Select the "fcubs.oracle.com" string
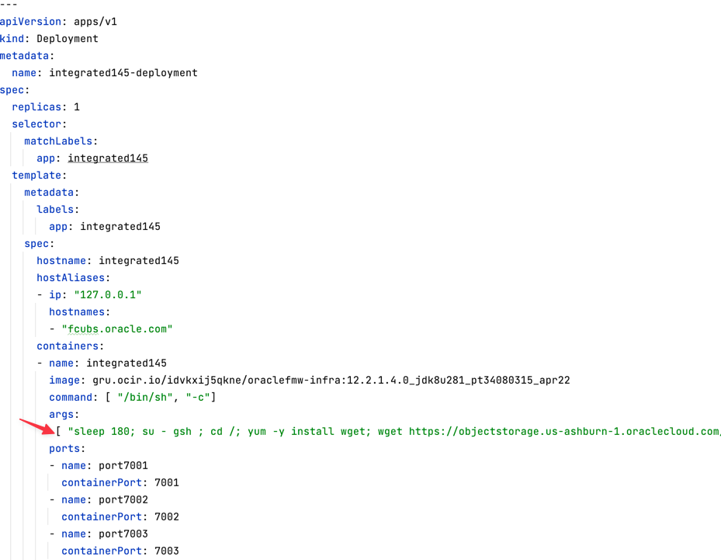The width and height of the screenshot is (721, 560). [x=116, y=329]
